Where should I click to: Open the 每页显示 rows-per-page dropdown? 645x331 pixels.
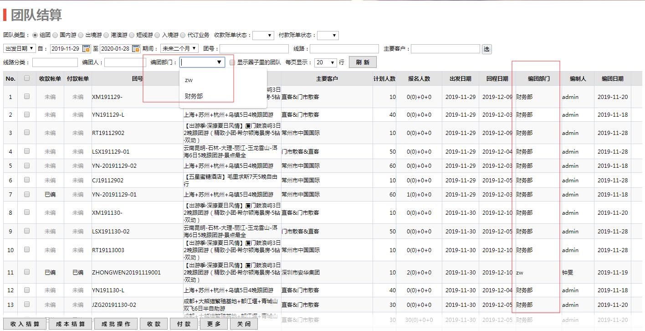tap(326, 62)
